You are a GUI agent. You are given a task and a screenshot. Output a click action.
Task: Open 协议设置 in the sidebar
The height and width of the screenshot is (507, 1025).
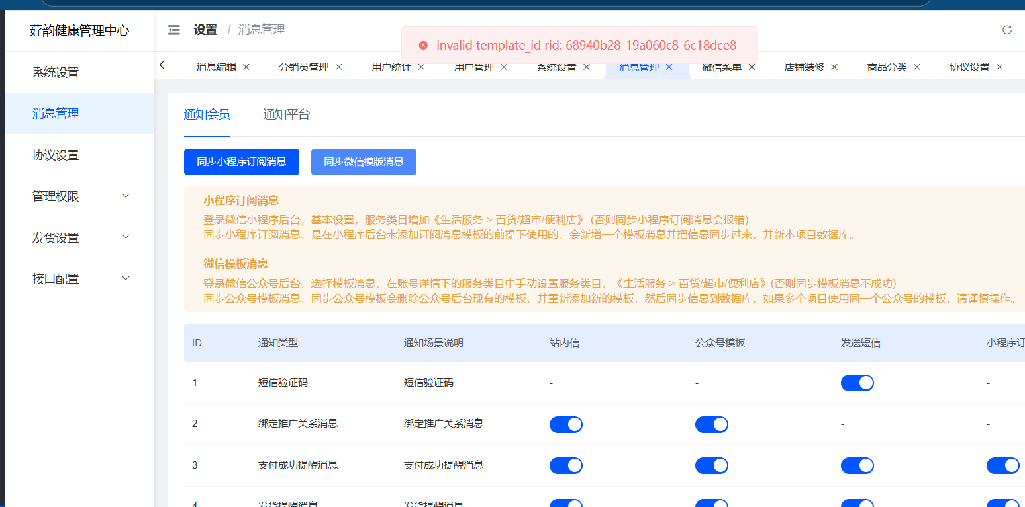click(79, 155)
